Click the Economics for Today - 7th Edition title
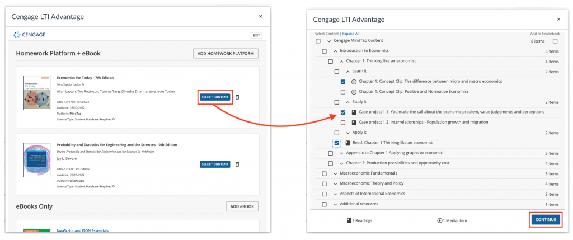Image resolution: width=573 pixels, height=240 pixels. click(85, 78)
